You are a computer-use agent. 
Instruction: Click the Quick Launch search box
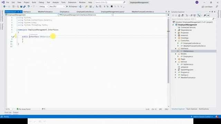pos(110,2)
